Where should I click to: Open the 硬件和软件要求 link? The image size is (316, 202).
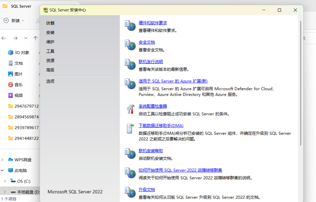coord(153,23)
